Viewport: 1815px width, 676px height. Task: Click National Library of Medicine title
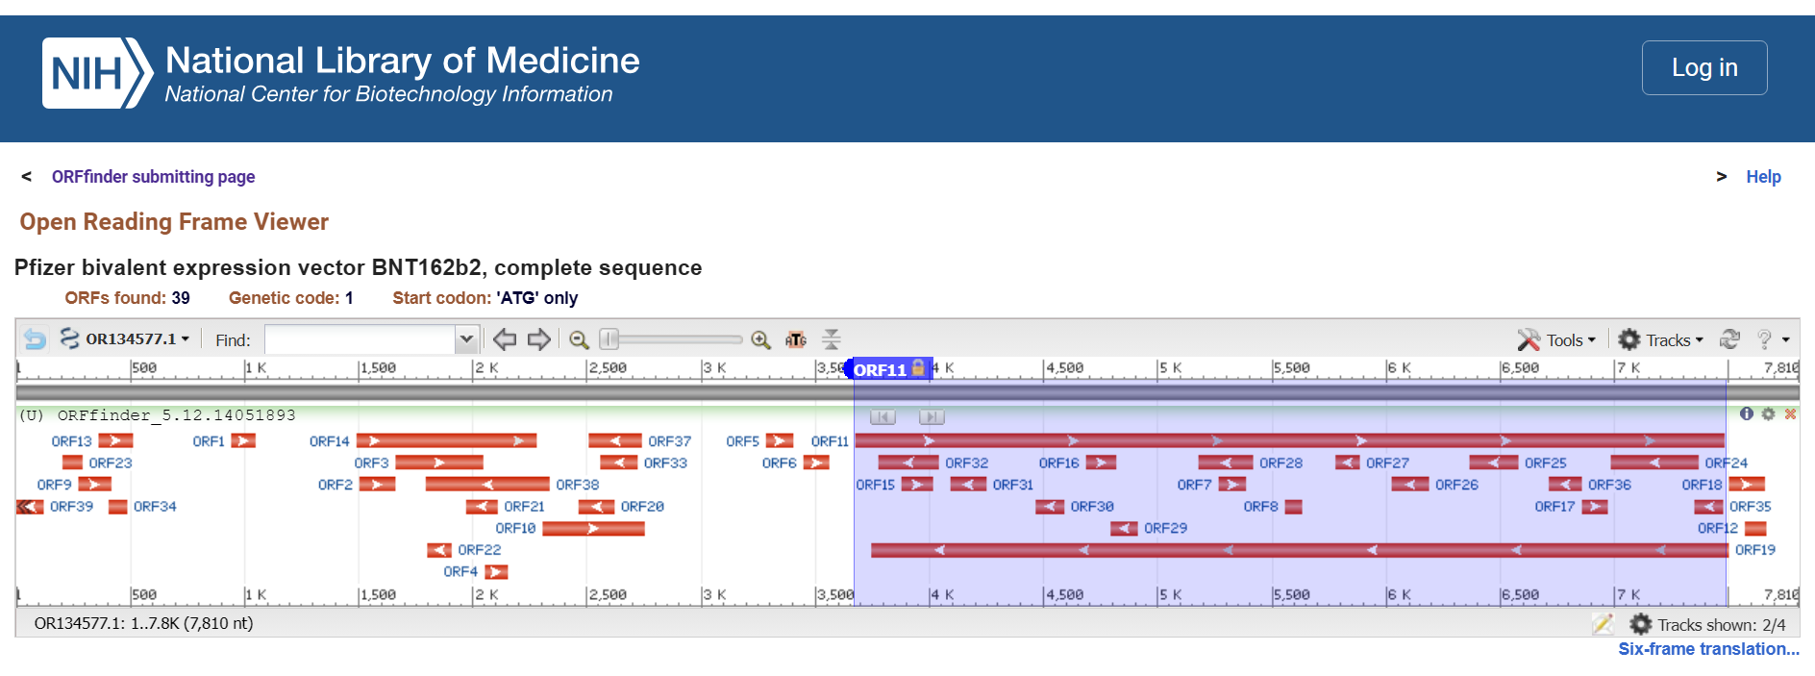(x=402, y=61)
